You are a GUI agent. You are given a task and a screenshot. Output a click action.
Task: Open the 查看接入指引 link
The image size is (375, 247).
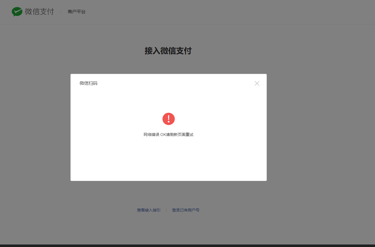click(149, 210)
